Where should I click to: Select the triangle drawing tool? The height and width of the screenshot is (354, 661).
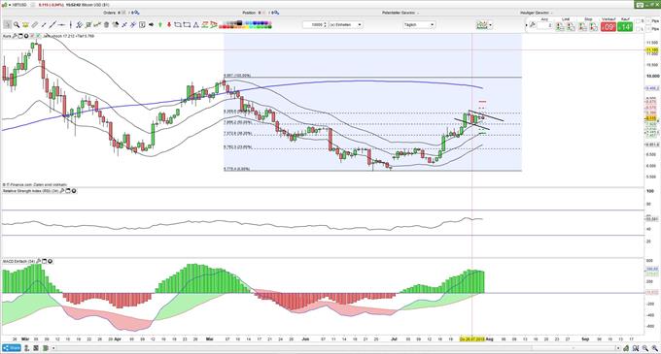pyautogui.click(x=196, y=25)
